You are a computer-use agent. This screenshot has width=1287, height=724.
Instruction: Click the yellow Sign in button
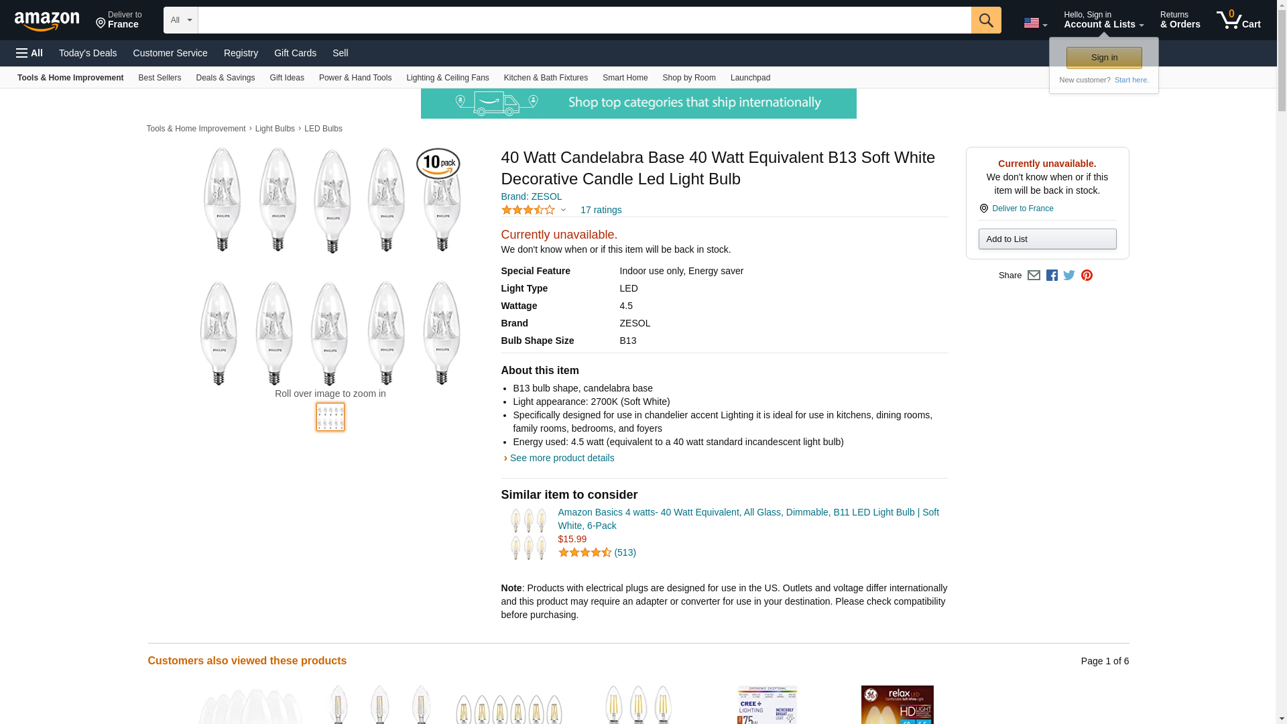1104,58
